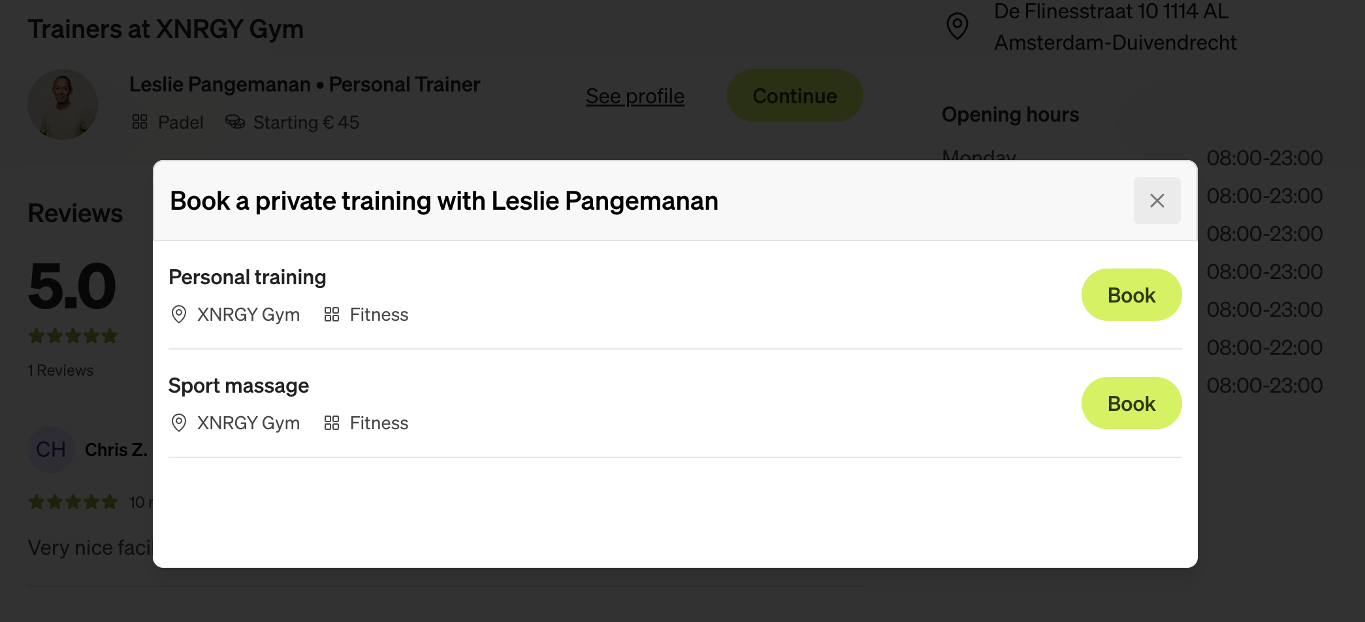Viewport: 1365px width, 622px height.
Task: Click the five-star rating under 5.0
Action: (73, 336)
